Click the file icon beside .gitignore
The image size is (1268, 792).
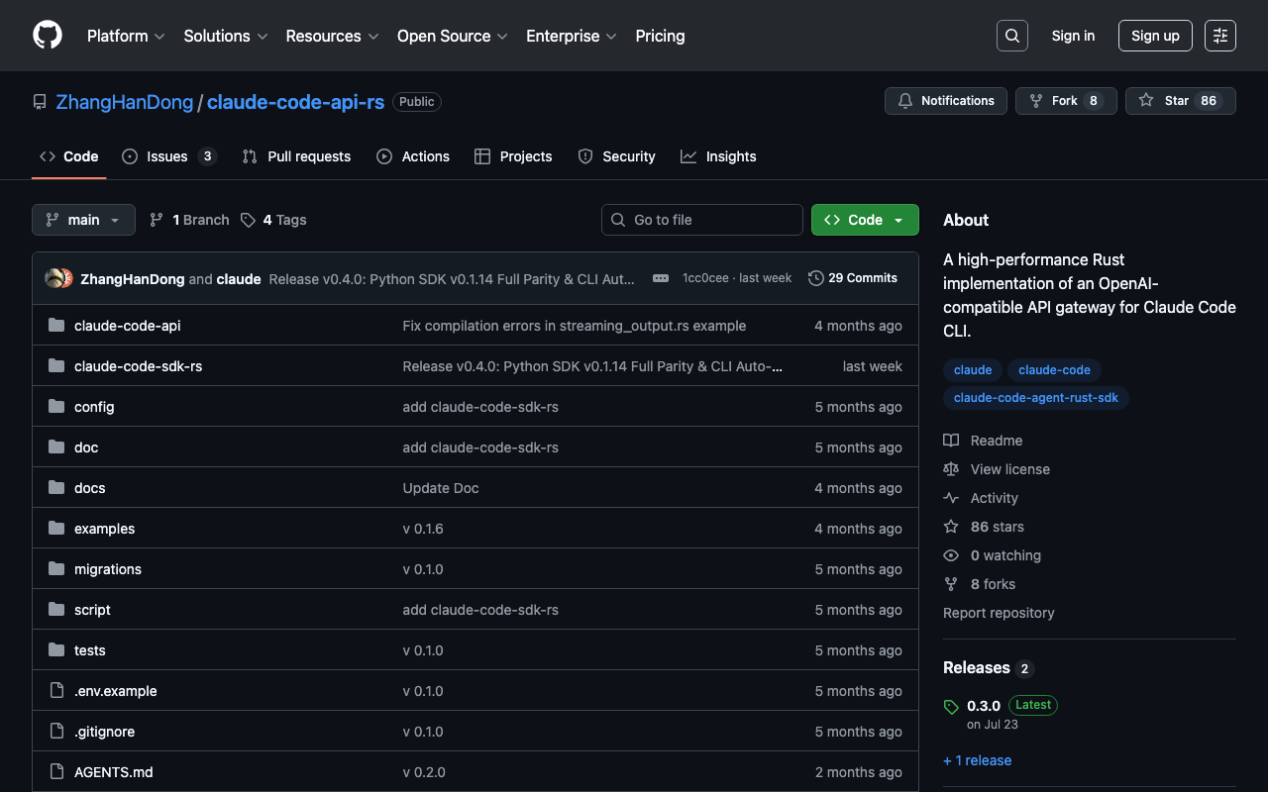click(56, 732)
